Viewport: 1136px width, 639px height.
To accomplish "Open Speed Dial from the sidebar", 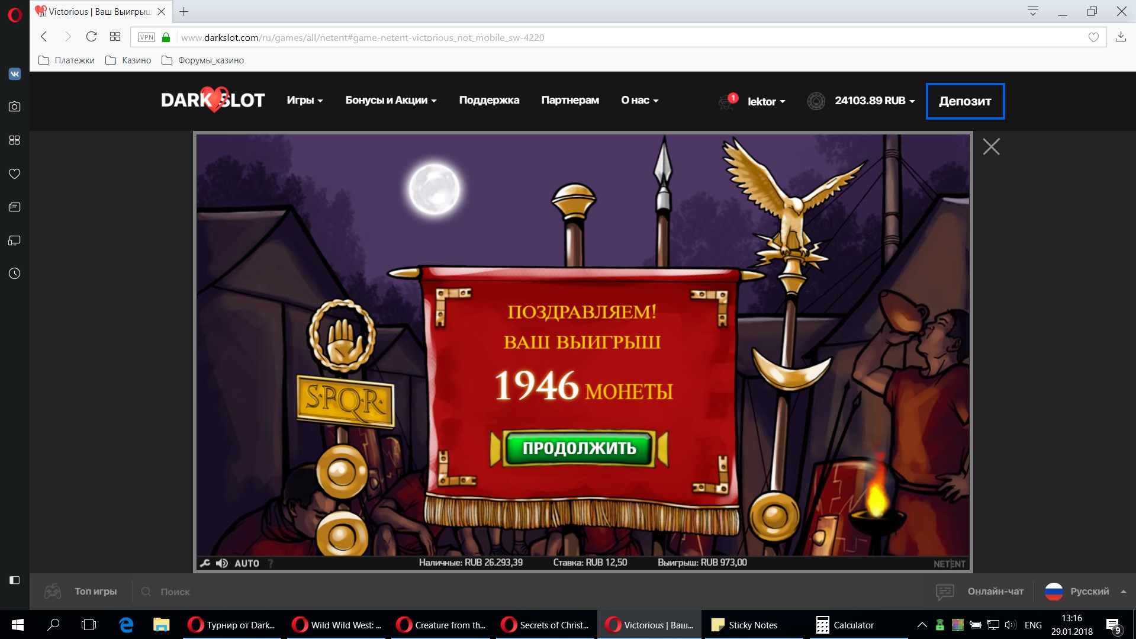I will point(15,140).
